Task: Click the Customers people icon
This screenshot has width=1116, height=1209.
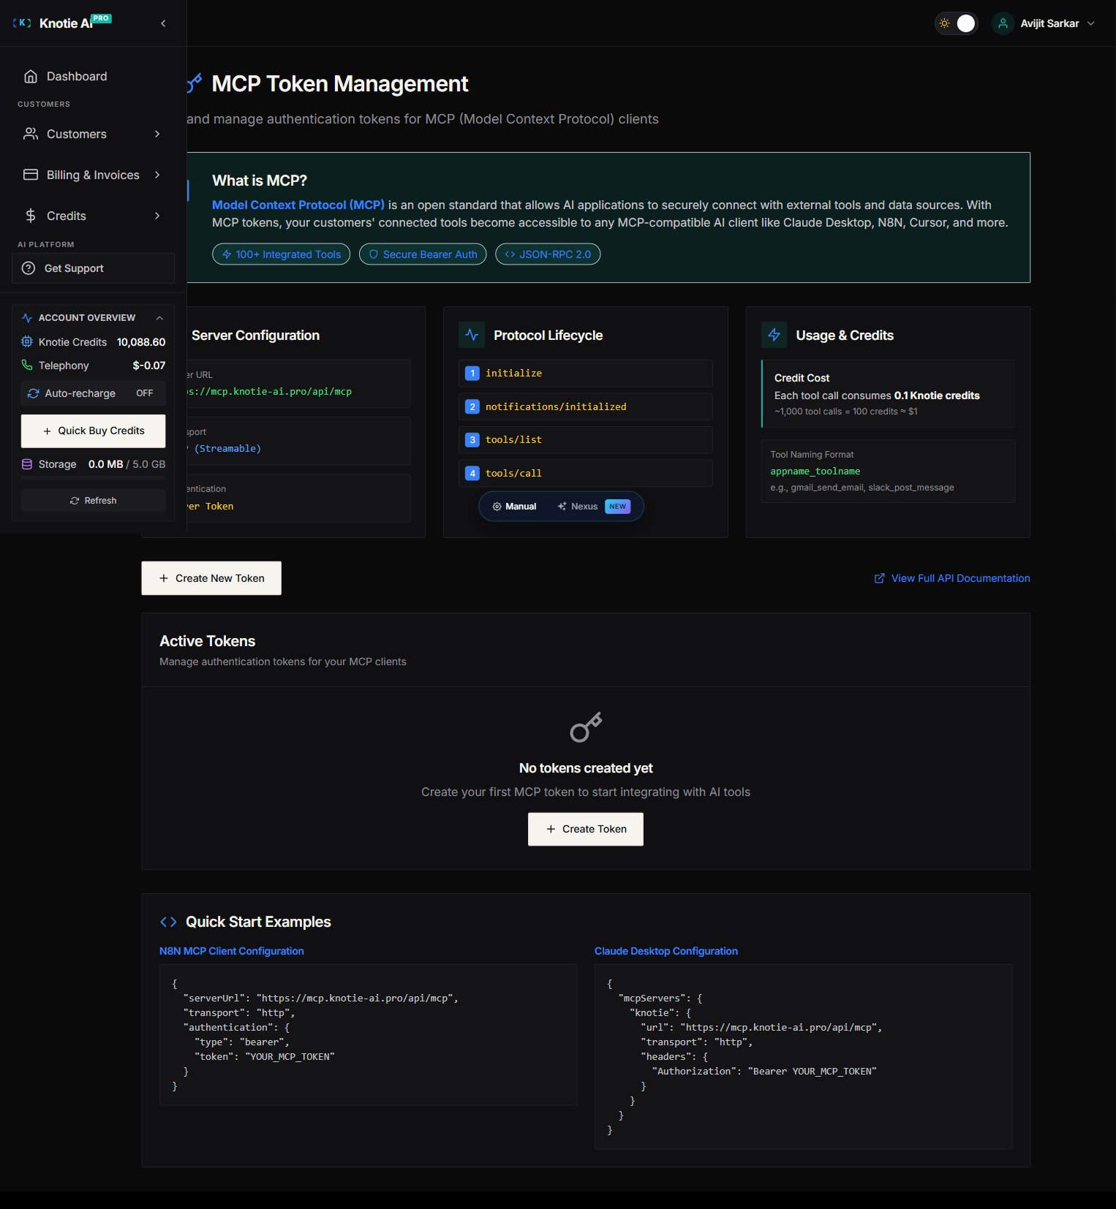Action: click(x=31, y=134)
